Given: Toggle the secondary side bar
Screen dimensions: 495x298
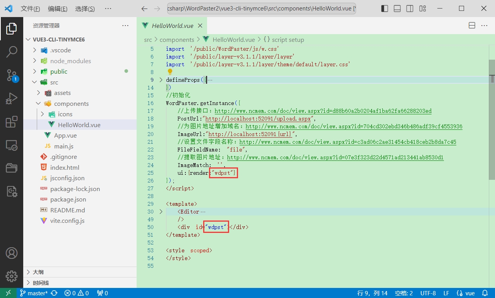Looking at the screenshot, I should coord(410,9).
